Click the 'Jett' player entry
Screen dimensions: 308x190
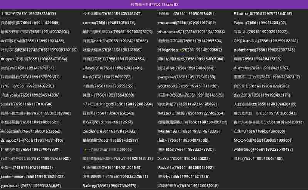(183, 140)
